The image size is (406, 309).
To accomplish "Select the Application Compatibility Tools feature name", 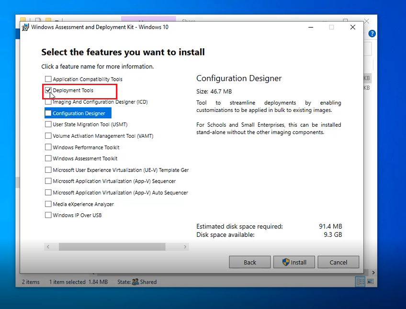I will coord(88,79).
